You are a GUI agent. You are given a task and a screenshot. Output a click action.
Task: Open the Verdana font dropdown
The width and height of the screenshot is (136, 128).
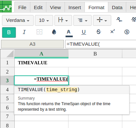pos(18,20)
